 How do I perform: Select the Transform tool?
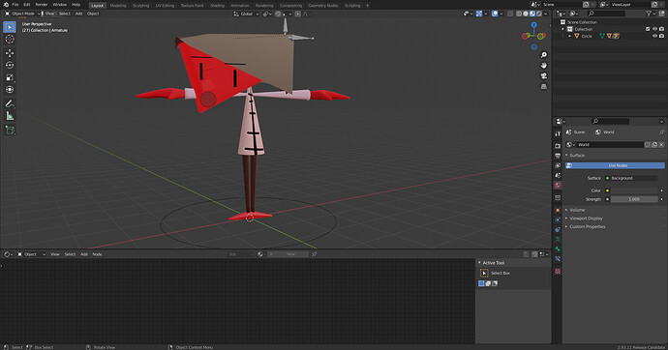coord(10,90)
